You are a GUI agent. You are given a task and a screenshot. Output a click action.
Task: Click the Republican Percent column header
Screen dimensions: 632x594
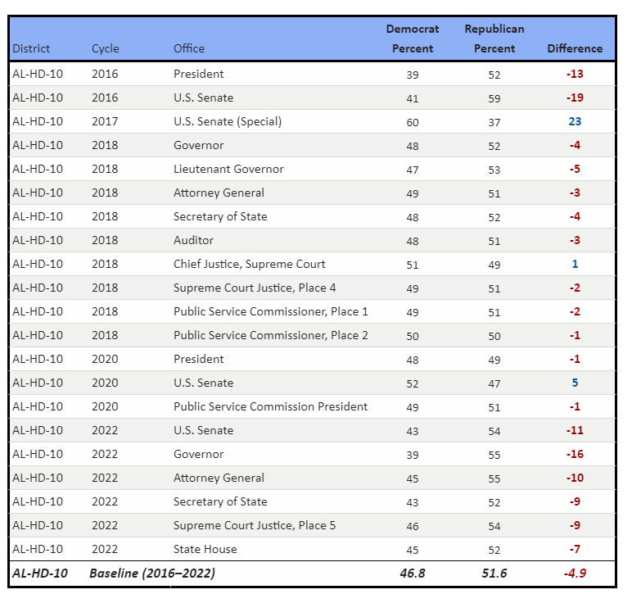pos(494,39)
